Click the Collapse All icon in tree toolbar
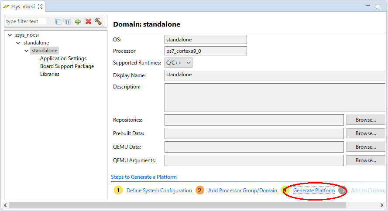 (58, 21)
